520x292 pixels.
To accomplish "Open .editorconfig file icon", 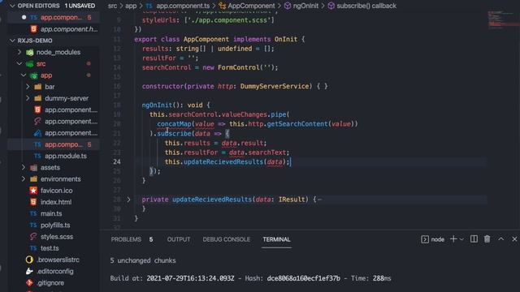I will click(x=29, y=272).
